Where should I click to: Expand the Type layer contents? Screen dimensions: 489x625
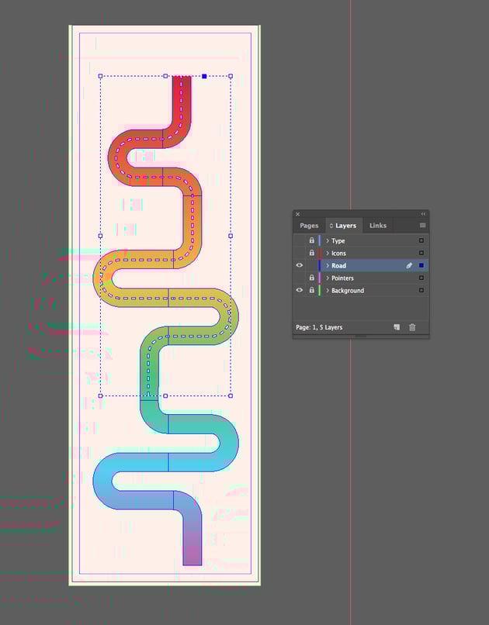coord(328,240)
